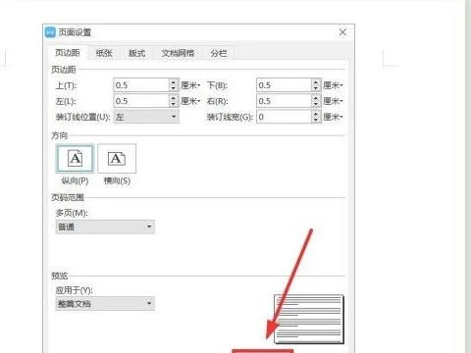471x353 pixels.
Task: Click the 右(R) margin input field
Action: pyautogui.click(x=285, y=101)
